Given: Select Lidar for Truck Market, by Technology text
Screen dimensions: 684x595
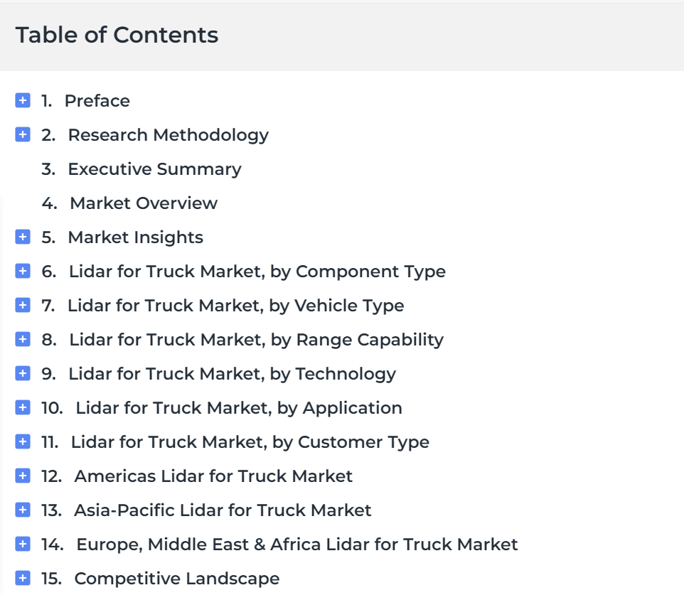Looking at the screenshot, I should (232, 374).
